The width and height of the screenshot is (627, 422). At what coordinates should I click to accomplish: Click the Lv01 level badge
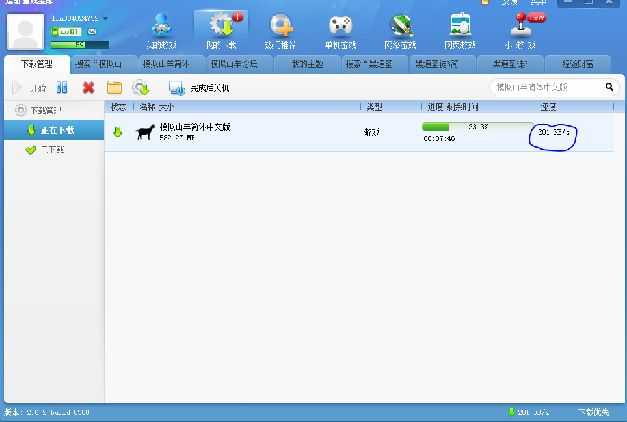tap(66, 32)
